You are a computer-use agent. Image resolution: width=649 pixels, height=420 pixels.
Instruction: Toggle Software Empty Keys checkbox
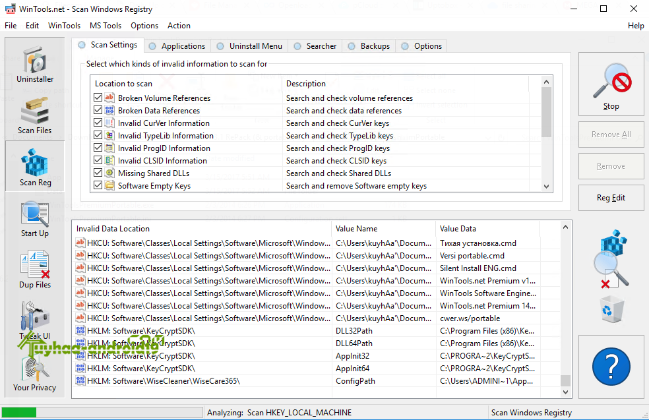(98, 185)
